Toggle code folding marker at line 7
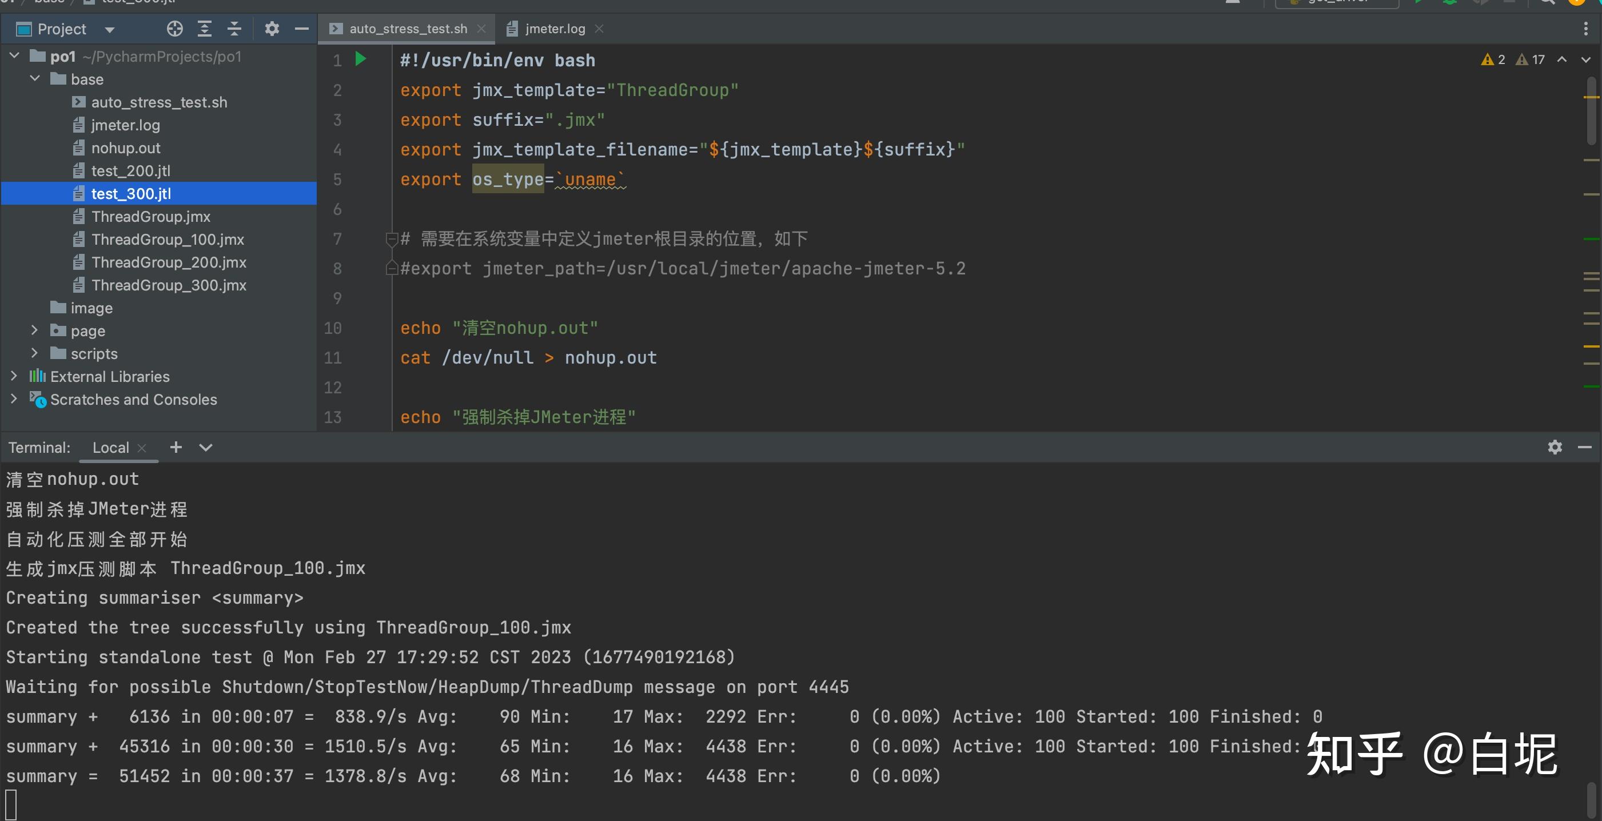Screen dimensions: 1602x821 [391, 239]
